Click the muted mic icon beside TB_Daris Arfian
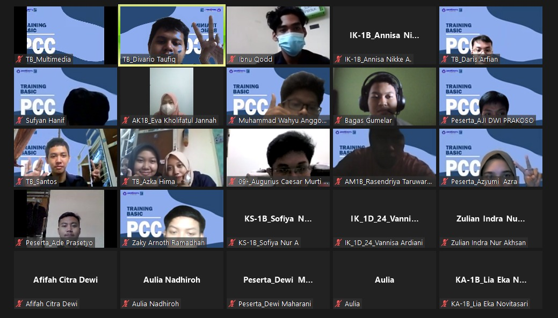Viewport: 558px width, 318px height. coord(445,60)
